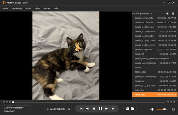The width and height of the screenshot is (178, 115).
Task: Skip to the previous track
Action: [81, 109]
